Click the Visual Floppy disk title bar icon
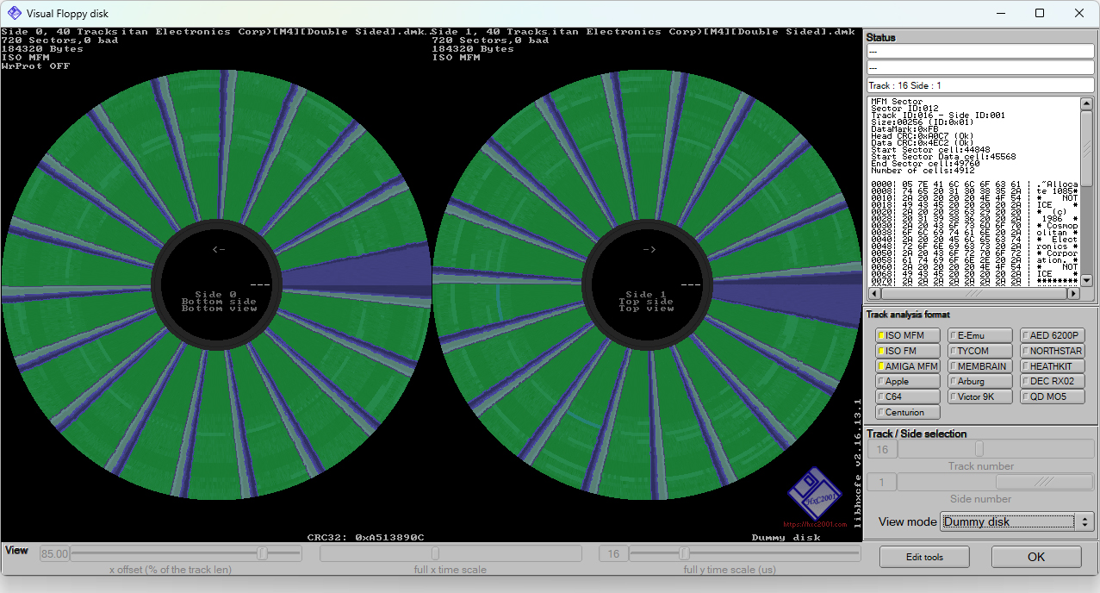This screenshot has width=1100, height=593. pos(15,13)
